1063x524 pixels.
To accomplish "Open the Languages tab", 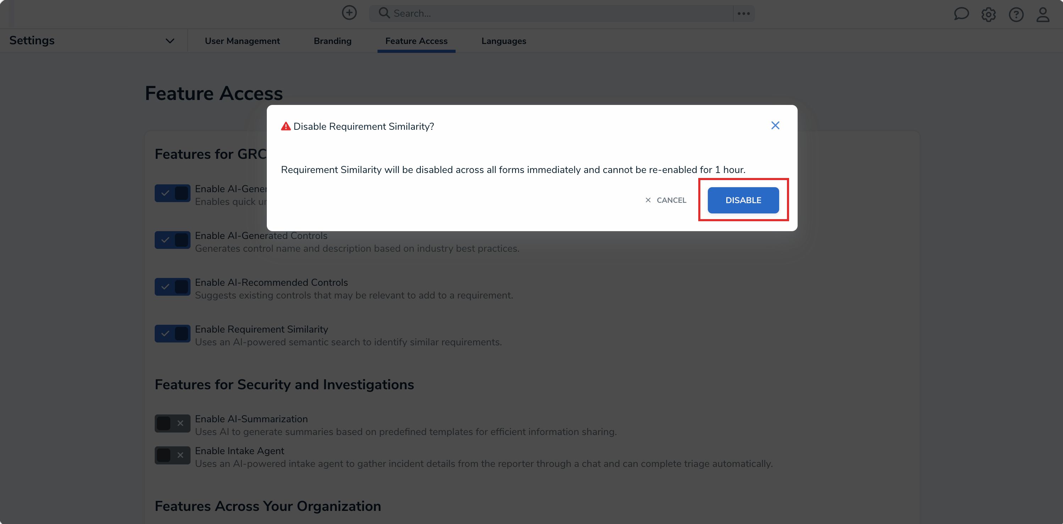I will (503, 41).
